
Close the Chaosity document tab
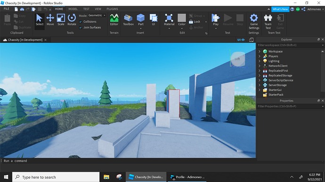pos(45,40)
